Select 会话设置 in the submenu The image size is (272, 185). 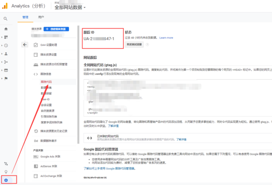coord(46,105)
